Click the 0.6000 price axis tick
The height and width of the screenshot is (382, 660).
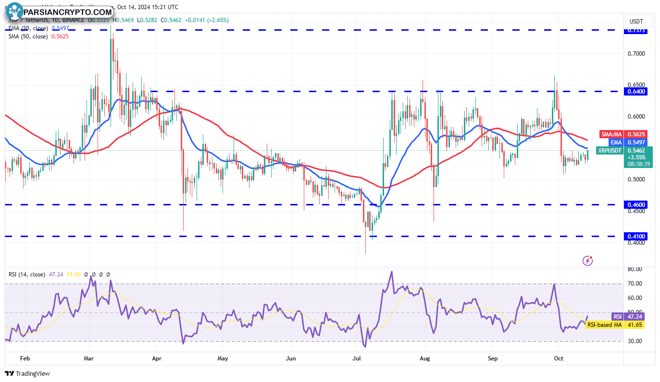coord(636,116)
